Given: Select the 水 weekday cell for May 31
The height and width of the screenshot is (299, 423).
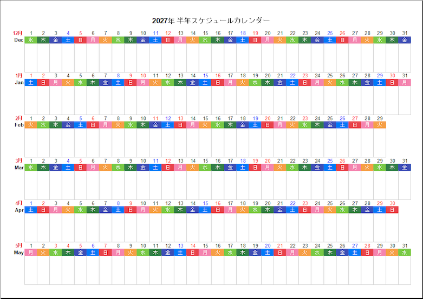Looking at the screenshot, I should point(405,253).
